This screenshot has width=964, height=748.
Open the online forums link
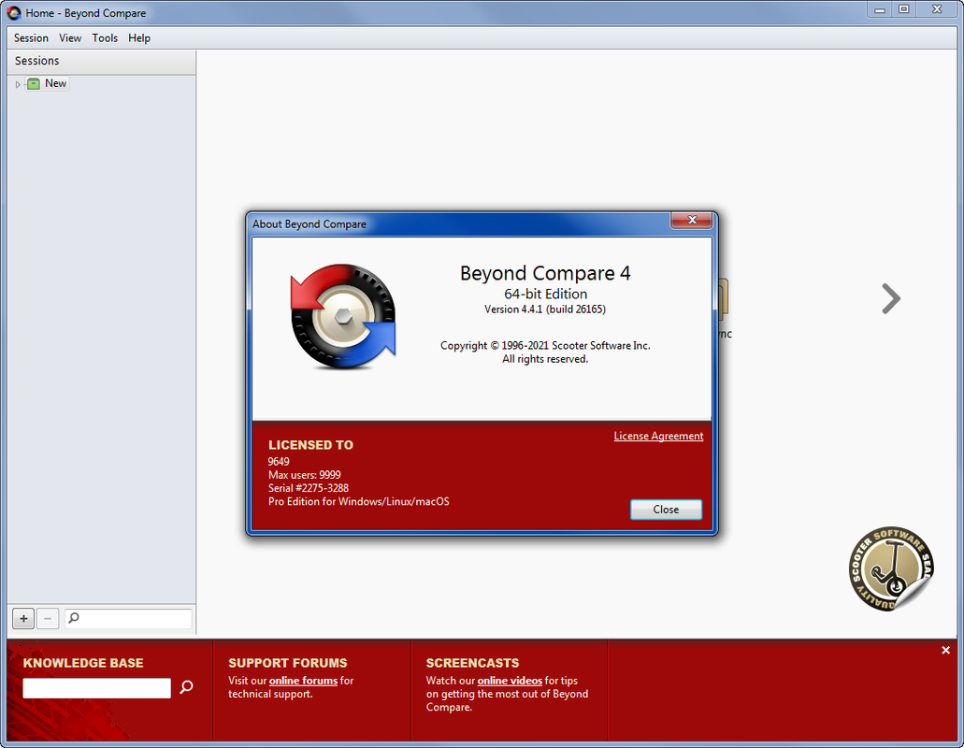tap(303, 681)
